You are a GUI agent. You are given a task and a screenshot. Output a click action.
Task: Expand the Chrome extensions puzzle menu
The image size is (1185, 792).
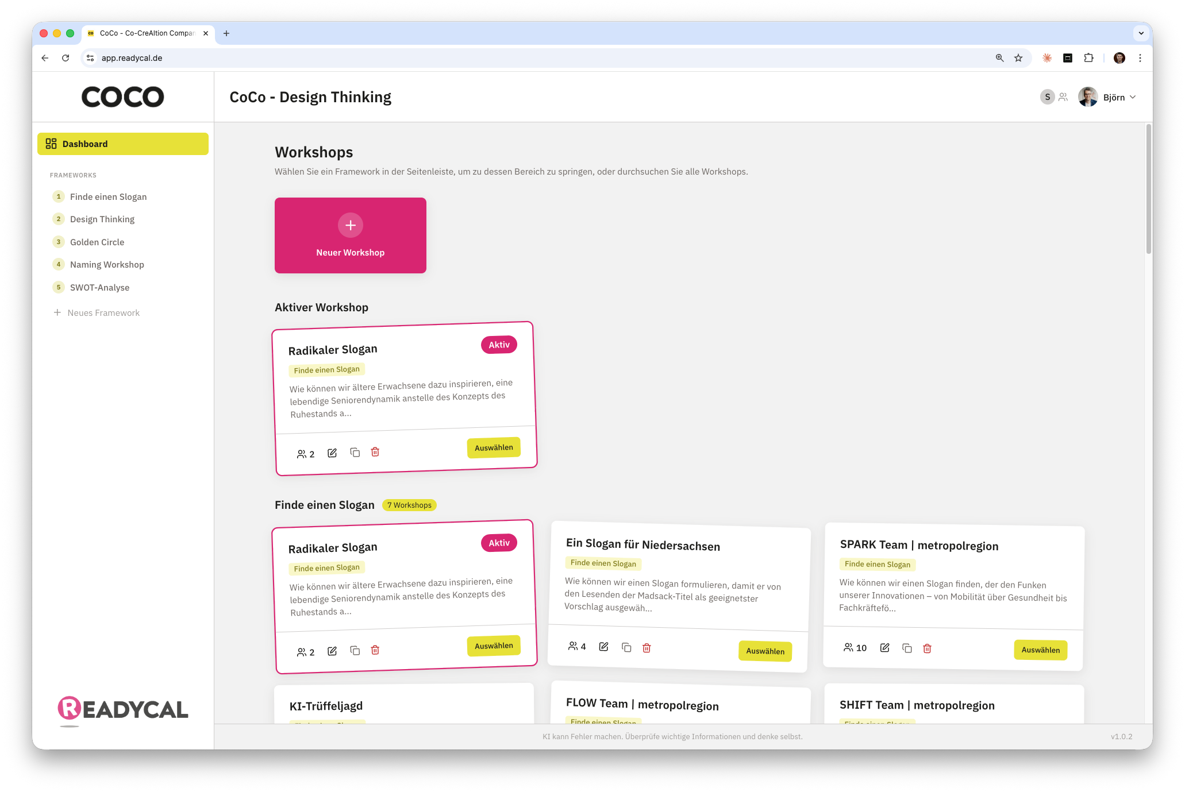tap(1088, 58)
